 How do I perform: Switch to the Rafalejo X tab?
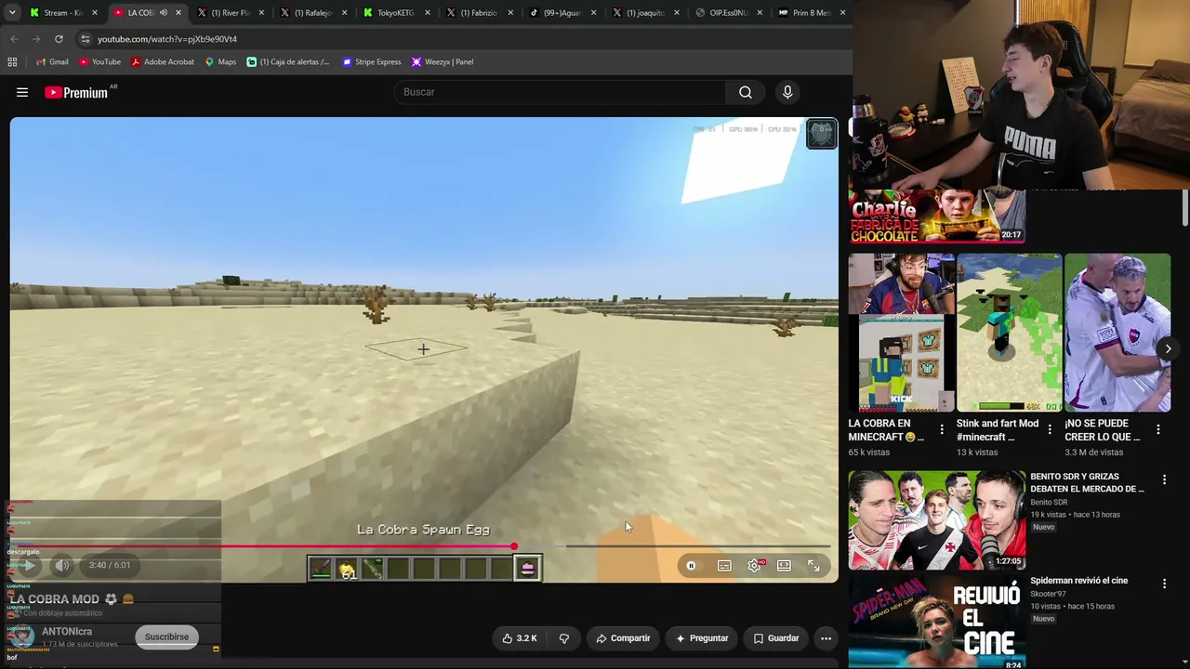313,13
